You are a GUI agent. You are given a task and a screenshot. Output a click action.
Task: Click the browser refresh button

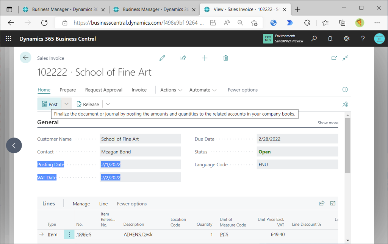pyautogui.click(x=44, y=23)
